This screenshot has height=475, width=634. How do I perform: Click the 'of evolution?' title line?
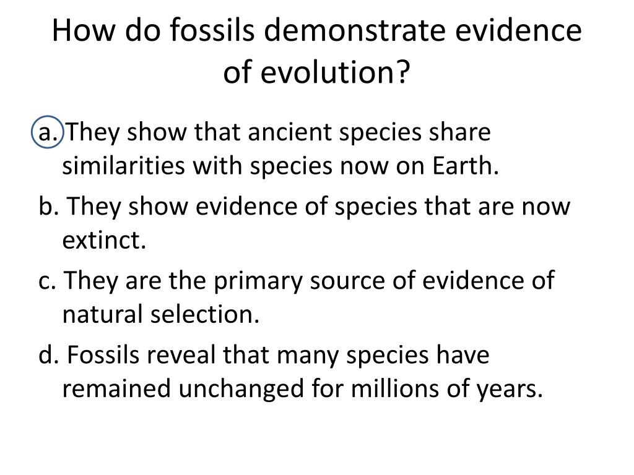point(317,72)
